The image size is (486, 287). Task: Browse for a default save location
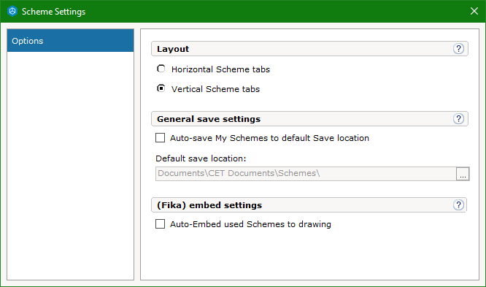click(463, 174)
